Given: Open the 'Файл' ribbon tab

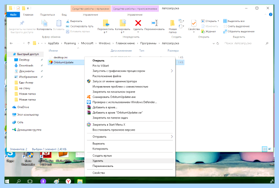Looking at the screenshot, I should [13, 15].
